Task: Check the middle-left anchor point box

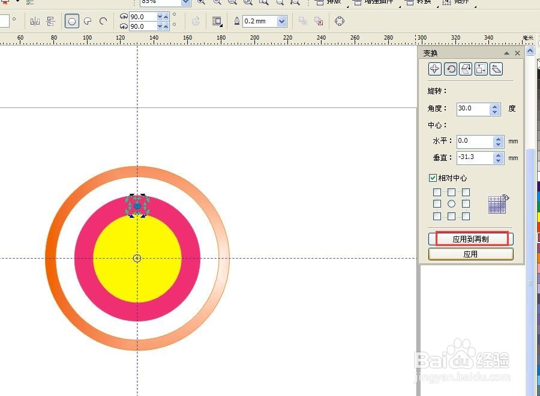Action: pos(437,204)
